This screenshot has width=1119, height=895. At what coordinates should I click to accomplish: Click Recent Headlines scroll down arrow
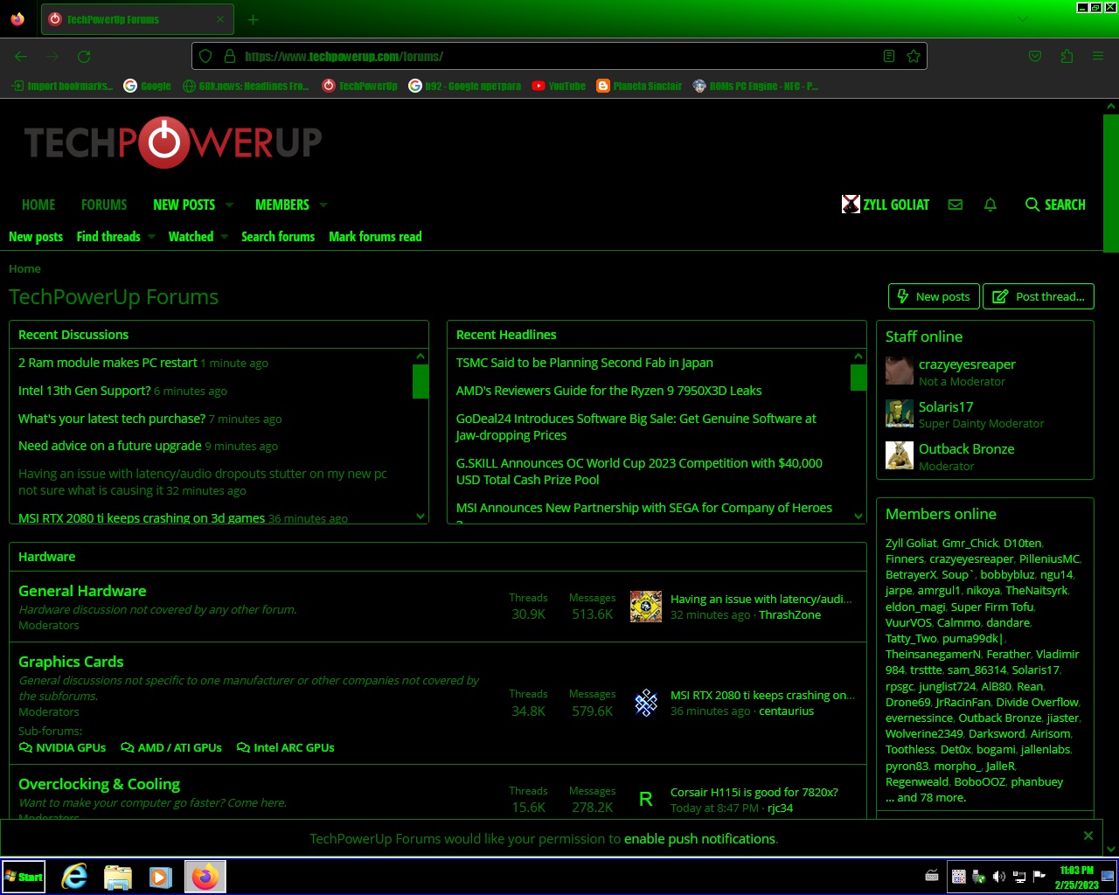click(x=858, y=517)
